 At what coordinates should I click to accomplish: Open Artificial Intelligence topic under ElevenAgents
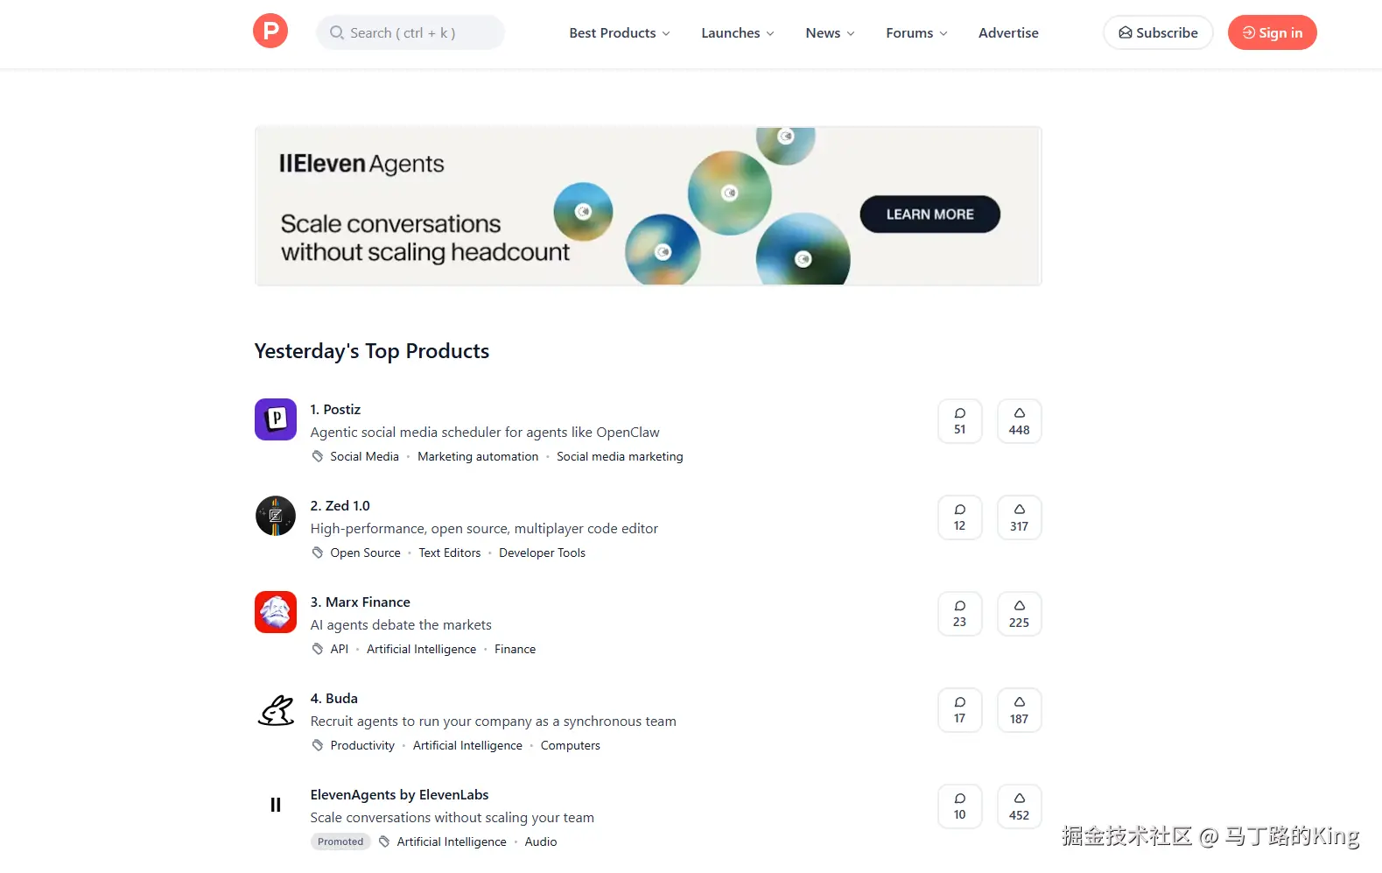pyautogui.click(x=452, y=841)
